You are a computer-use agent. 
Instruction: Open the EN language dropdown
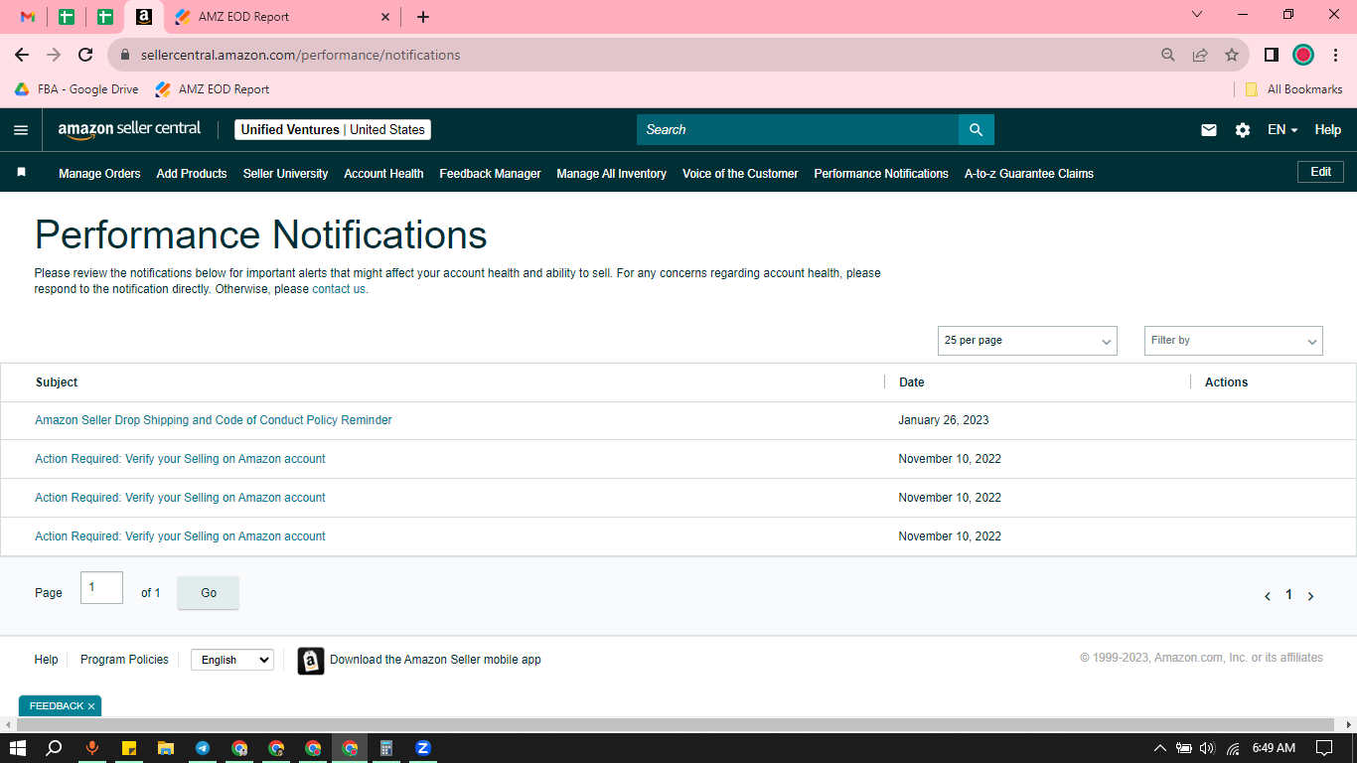1282,130
